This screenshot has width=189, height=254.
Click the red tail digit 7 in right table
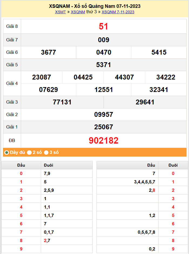click(x=173, y=232)
